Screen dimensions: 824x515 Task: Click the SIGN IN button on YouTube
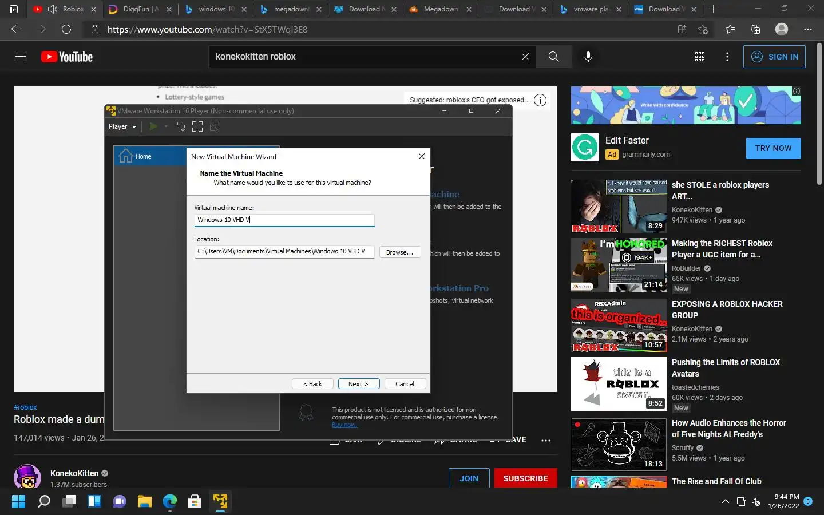[774, 57]
